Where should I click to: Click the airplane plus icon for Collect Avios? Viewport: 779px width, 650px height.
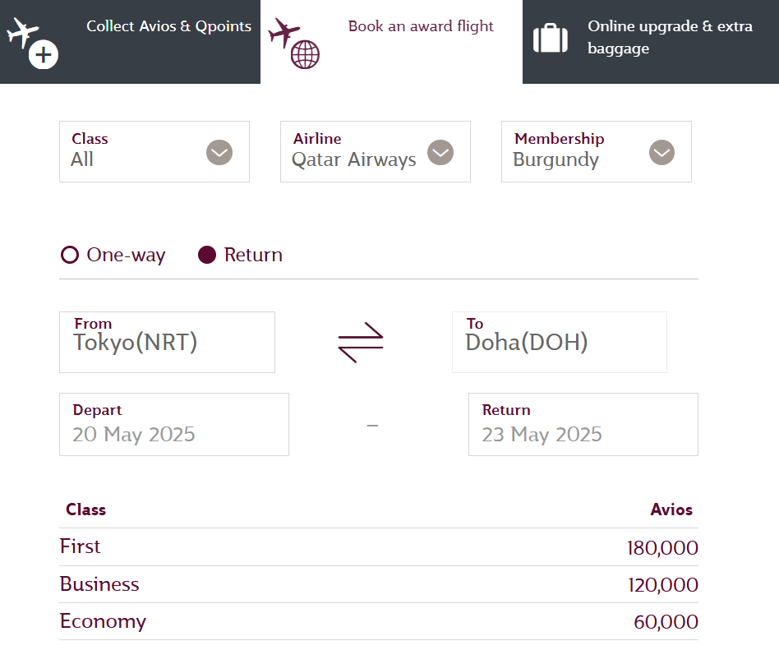coord(31,42)
